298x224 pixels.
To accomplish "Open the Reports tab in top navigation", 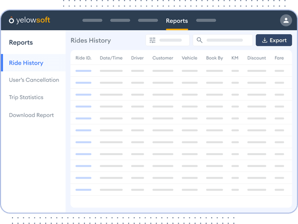I will click(177, 21).
